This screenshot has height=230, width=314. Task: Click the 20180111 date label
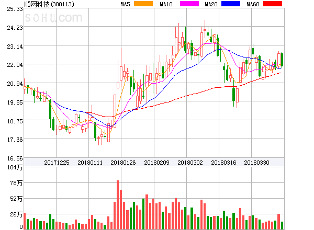click(90, 163)
